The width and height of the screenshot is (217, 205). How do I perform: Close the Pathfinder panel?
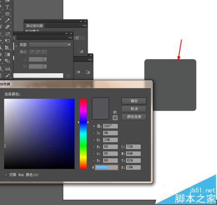tap(85, 21)
